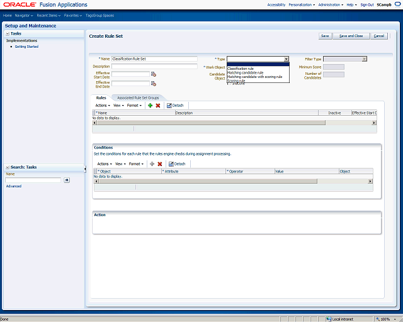The image size is (403, 322).
Task: Select the blank highlighted Type option
Action: [258, 64]
